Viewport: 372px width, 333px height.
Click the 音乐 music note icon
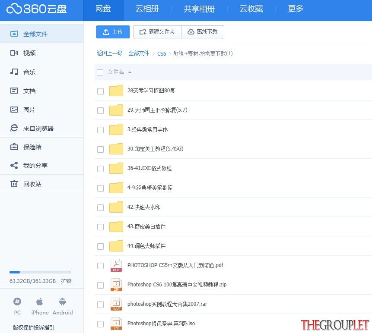point(14,72)
